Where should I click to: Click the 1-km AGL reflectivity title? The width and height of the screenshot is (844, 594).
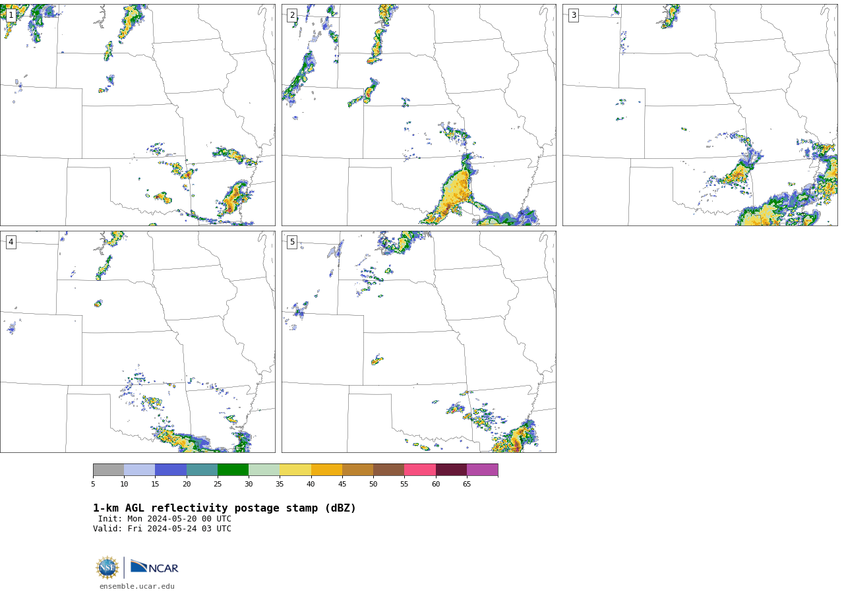tap(224, 508)
